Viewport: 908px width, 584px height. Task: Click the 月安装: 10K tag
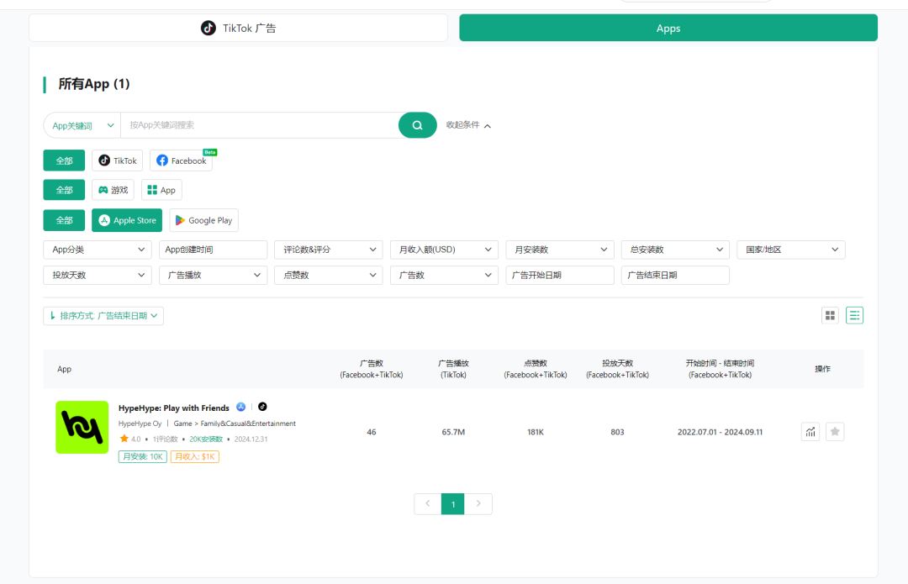point(142,456)
